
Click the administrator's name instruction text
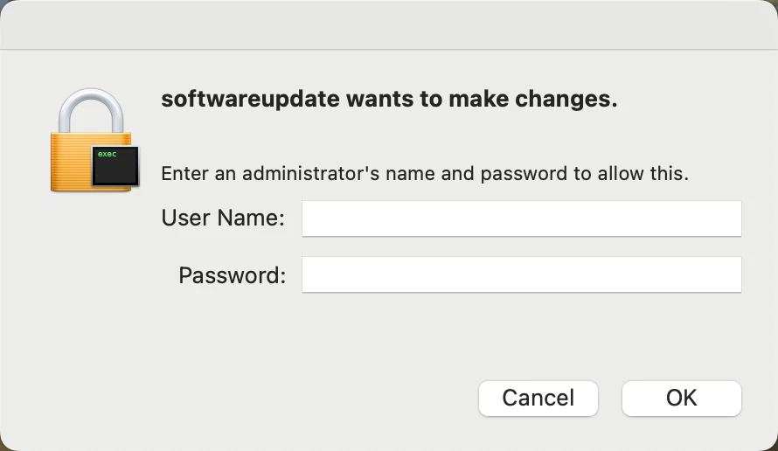(425, 174)
